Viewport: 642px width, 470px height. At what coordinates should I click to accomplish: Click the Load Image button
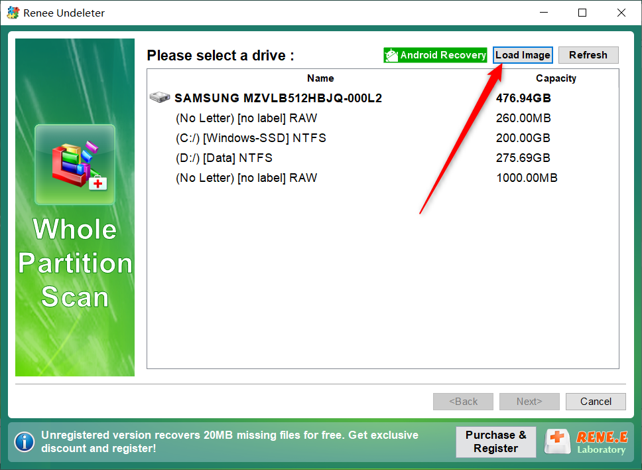point(523,55)
